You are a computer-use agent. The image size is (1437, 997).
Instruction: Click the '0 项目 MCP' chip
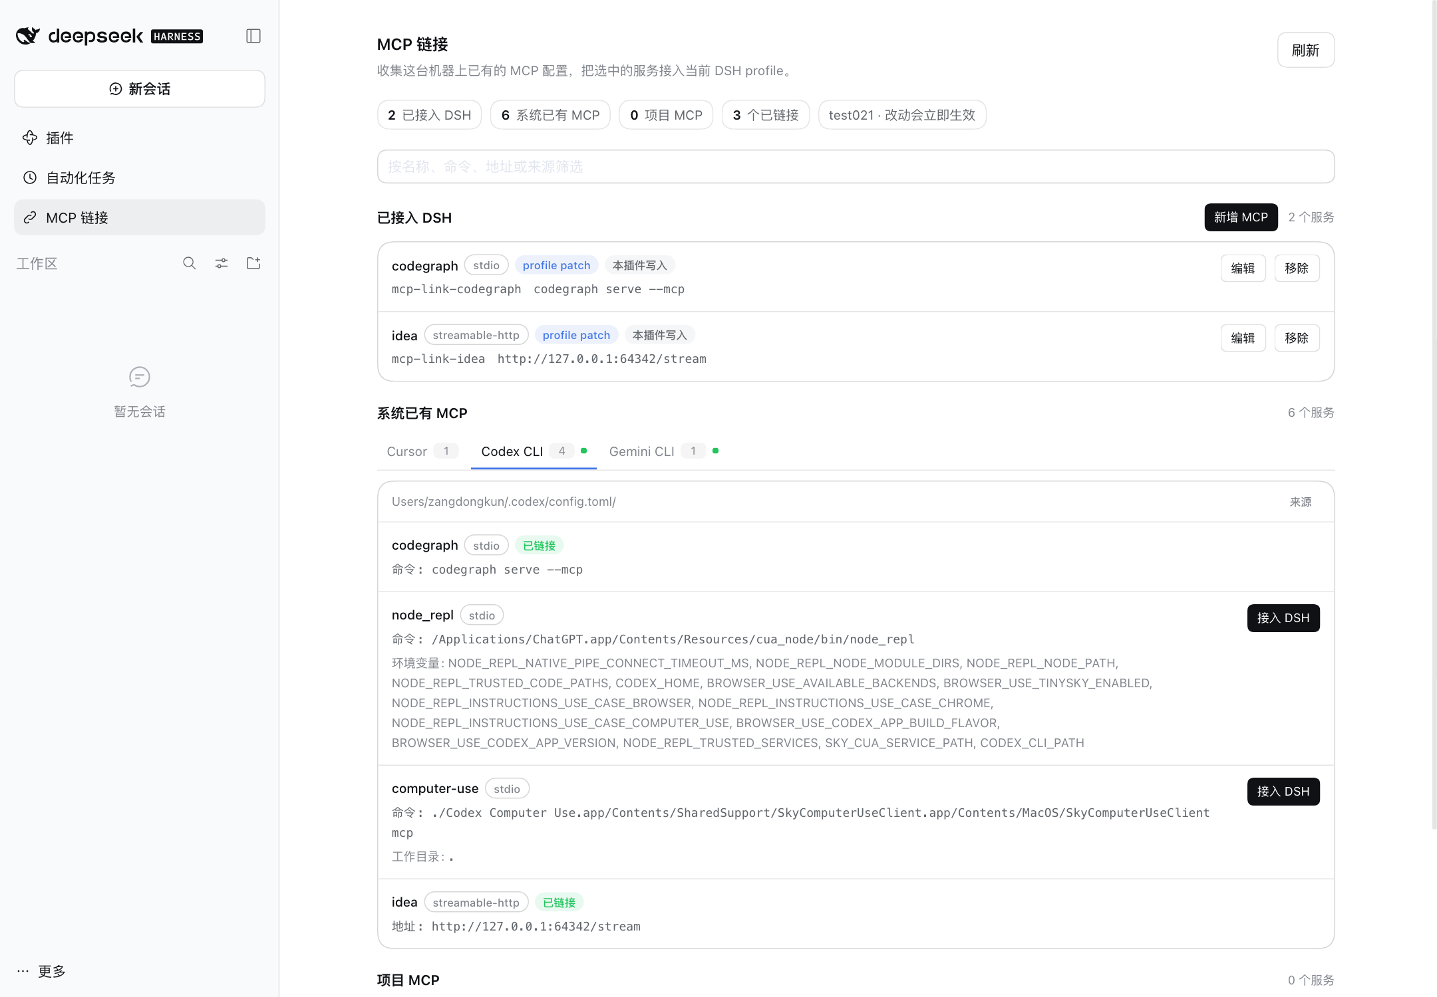pos(666,115)
